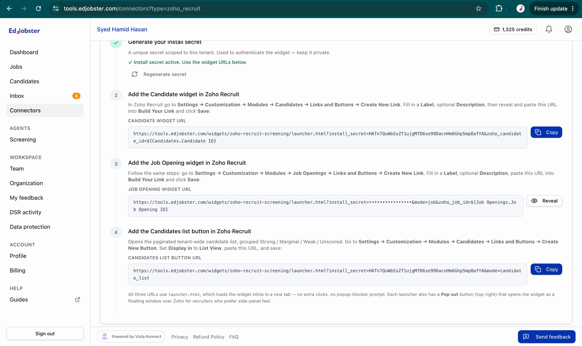Open Jobs in the sidebar
Viewport: 582px width, 346px height.
tap(45, 67)
